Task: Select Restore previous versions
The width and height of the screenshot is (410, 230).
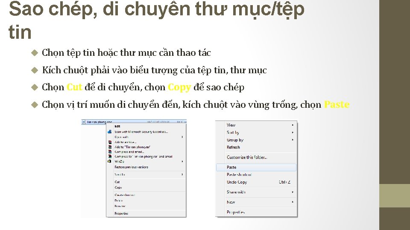Action: (131, 167)
